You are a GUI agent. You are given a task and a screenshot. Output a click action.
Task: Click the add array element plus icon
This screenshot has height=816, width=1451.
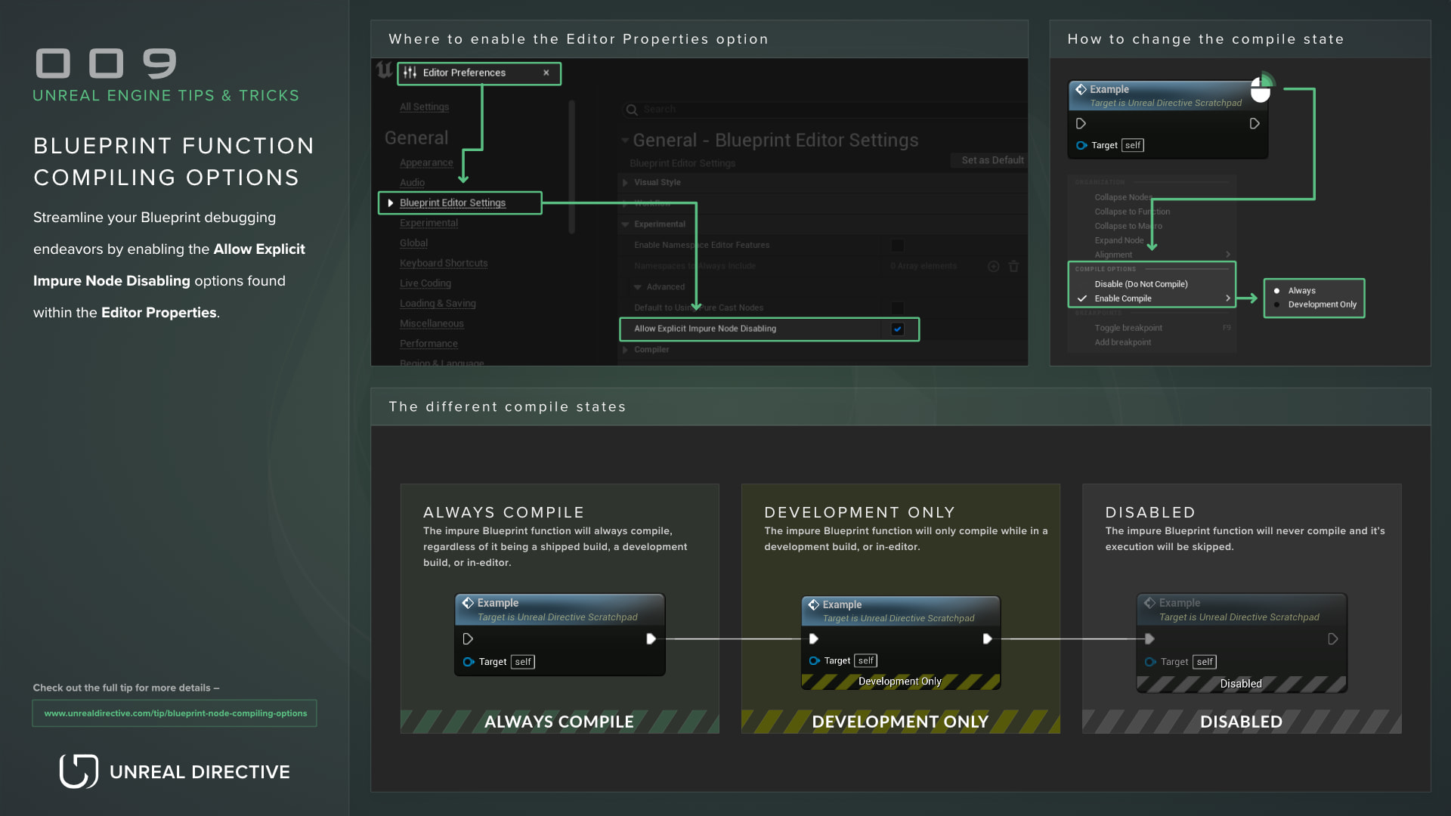click(994, 266)
